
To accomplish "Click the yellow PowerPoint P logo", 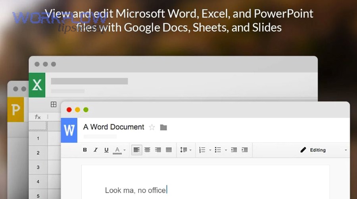I will [15, 110].
